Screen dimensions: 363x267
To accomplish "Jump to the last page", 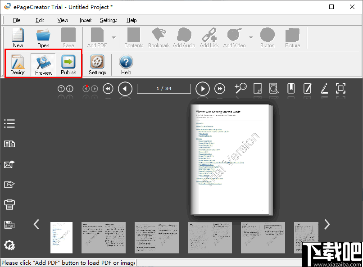I will [x=220, y=89].
